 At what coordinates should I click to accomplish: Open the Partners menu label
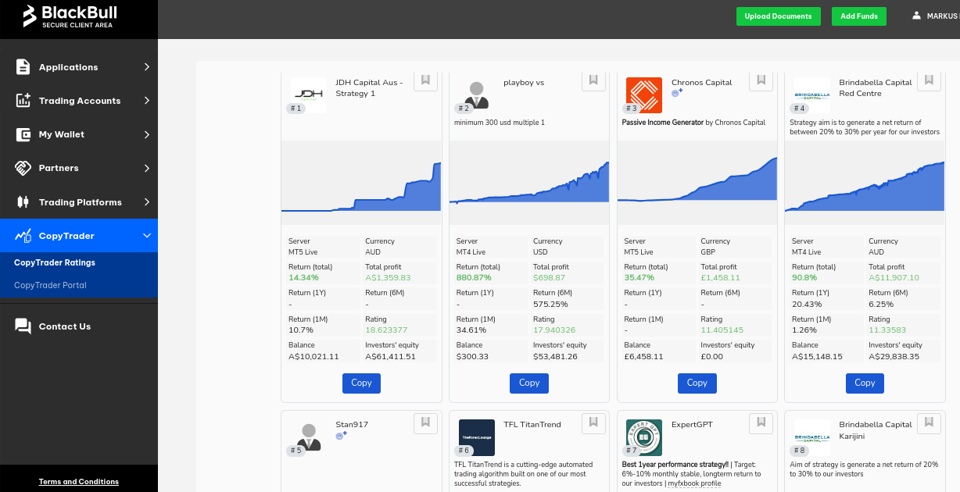(59, 168)
